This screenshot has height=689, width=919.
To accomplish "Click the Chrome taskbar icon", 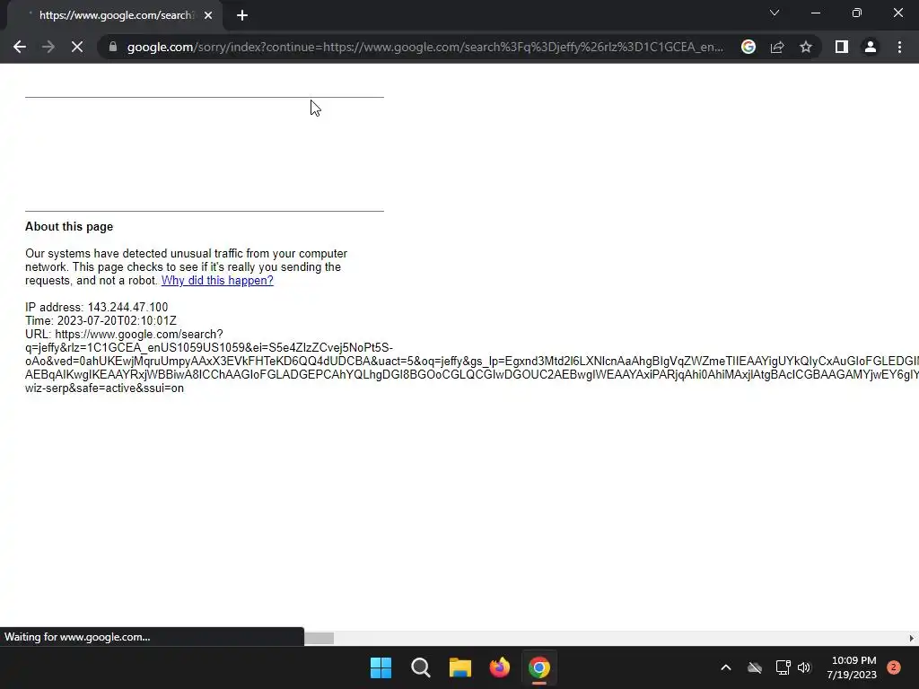I will [x=539, y=667].
